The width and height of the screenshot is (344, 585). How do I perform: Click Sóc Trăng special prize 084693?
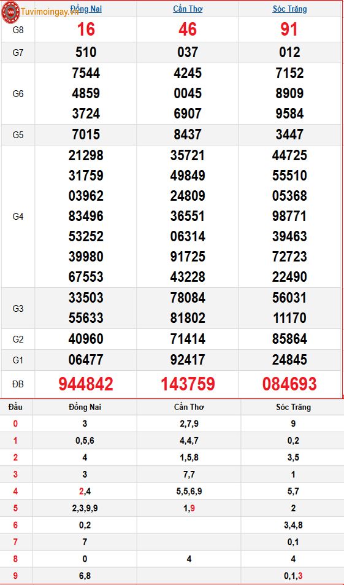point(289,384)
